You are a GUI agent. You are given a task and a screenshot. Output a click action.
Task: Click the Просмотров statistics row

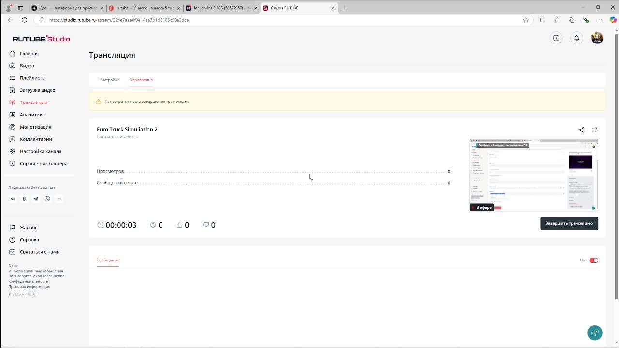pos(273,171)
